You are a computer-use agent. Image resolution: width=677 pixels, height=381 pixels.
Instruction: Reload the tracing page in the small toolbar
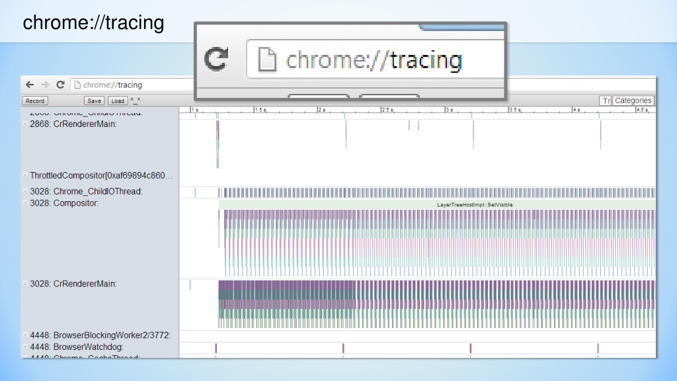[60, 85]
